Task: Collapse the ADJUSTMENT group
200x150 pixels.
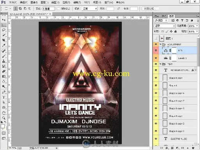Action: click(161, 45)
